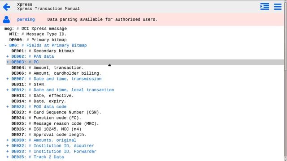This screenshot has width=287, height=161.
Task: Click the user profile icon
Action: click(x=6, y=20)
